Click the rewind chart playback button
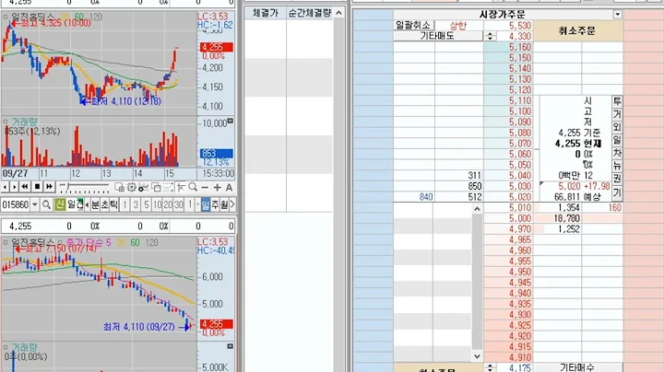 [25, 186]
